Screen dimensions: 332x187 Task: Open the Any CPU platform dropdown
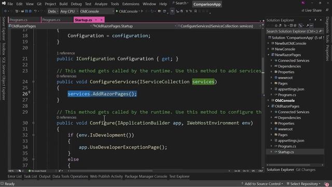coord(69,11)
